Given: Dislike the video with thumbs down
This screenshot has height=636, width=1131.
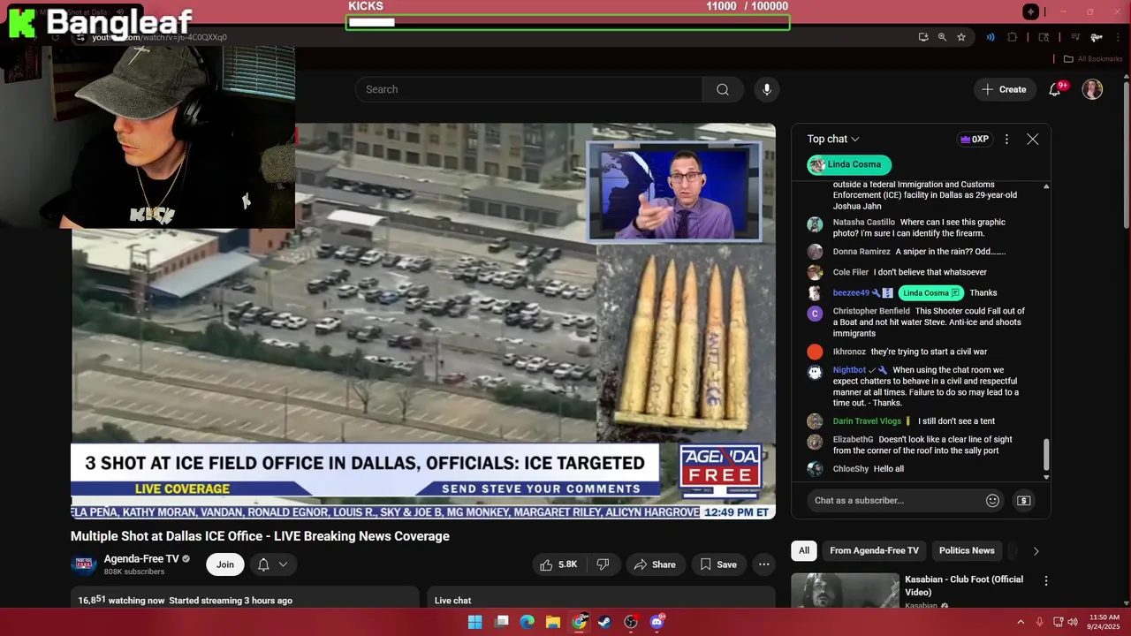Looking at the screenshot, I should tap(603, 564).
